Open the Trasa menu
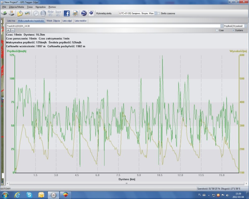Screen dimensions: 249x199 30,7
